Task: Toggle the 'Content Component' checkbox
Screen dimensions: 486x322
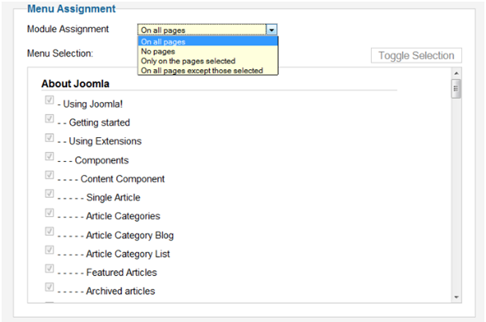Action: click(49, 175)
